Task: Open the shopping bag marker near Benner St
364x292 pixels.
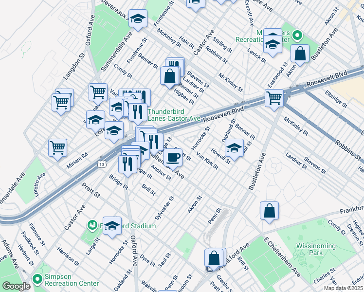Action: click(x=170, y=76)
